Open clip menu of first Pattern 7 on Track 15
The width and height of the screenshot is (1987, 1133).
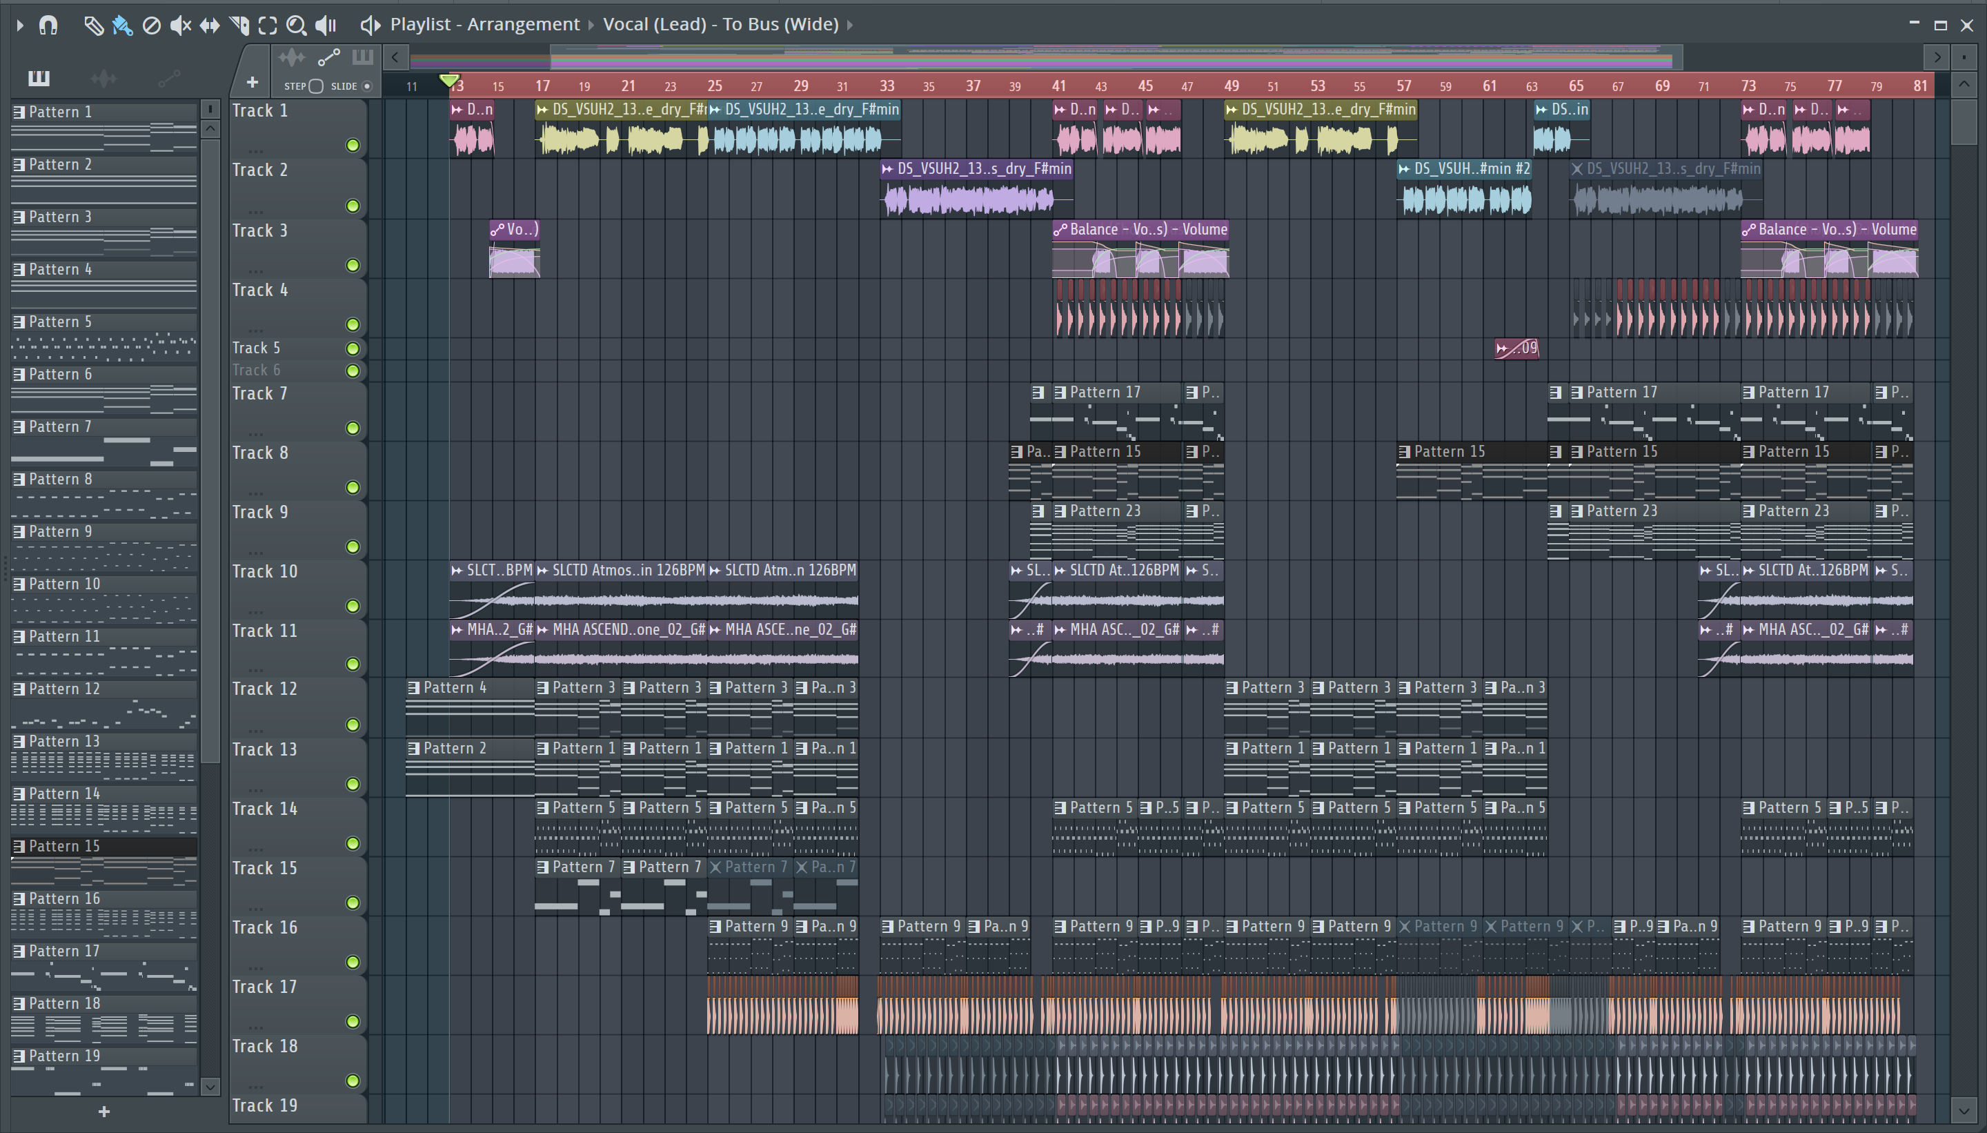[x=543, y=867]
